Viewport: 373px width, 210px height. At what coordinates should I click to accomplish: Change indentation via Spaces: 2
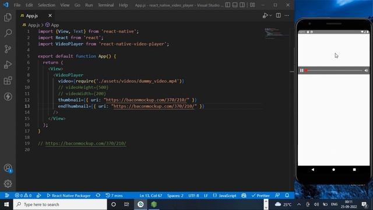[x=175, y=195]
